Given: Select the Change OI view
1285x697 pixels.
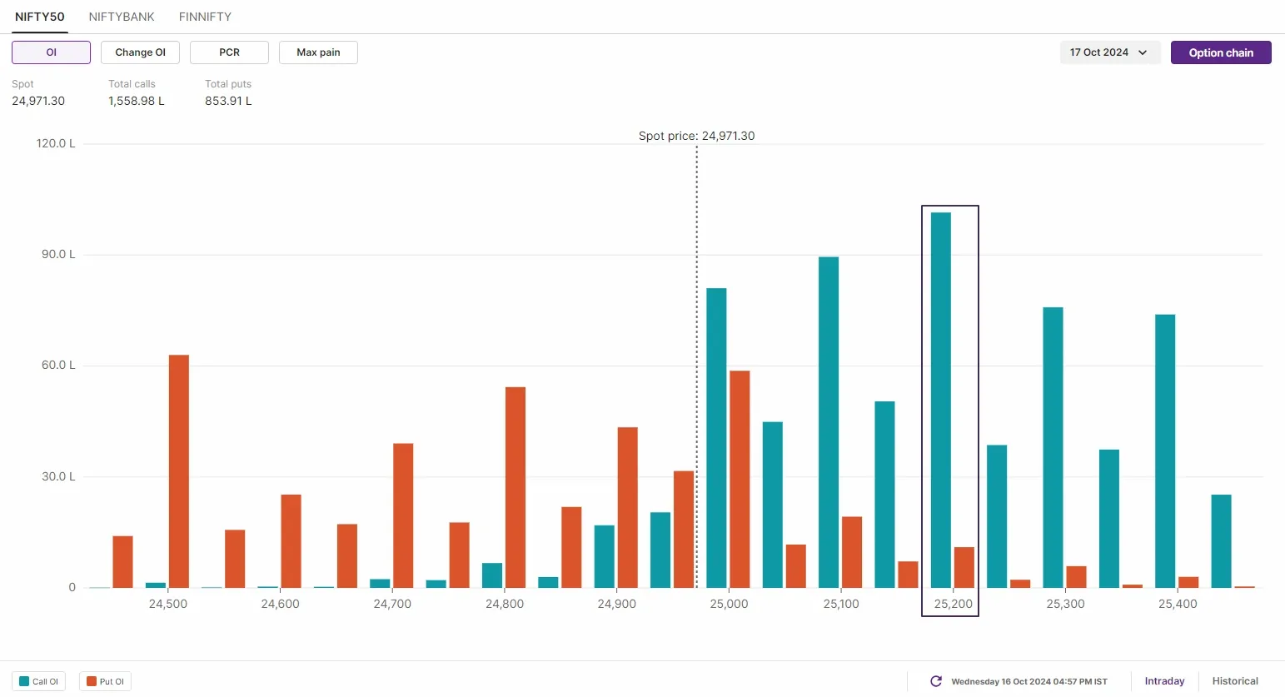Looking at the screenshot, I should click(x=140, y=52).
